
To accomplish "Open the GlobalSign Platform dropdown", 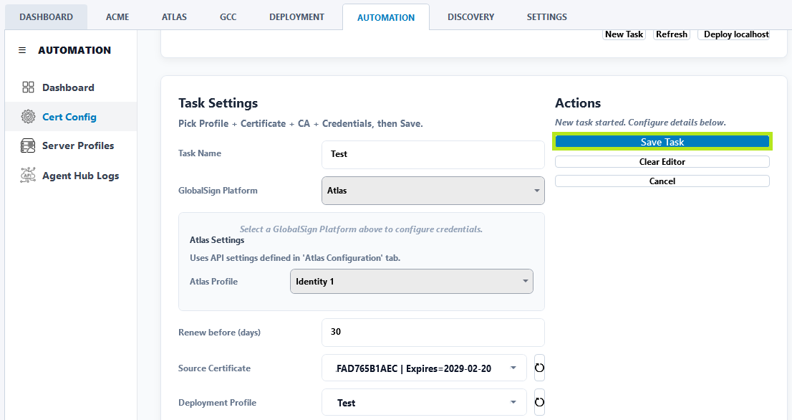I will (433, 191).
